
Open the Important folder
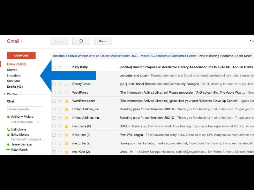[14, 76]
